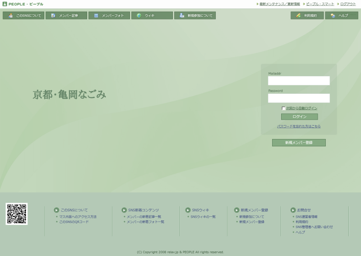
Task: Enable the 次回から自動ログイン checkbox
Action: click(283, 108)
